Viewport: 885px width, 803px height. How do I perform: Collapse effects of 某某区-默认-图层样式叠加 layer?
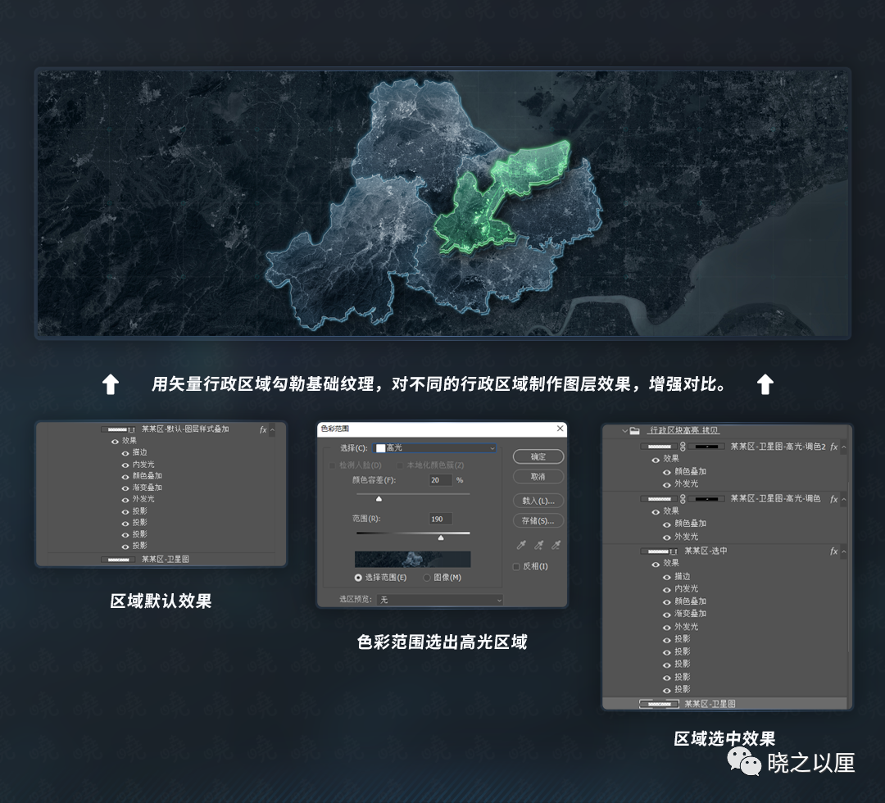273,430
